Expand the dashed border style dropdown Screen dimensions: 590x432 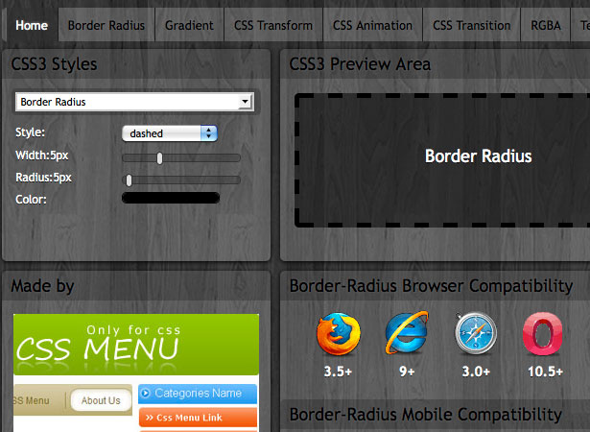click(170, 133)
